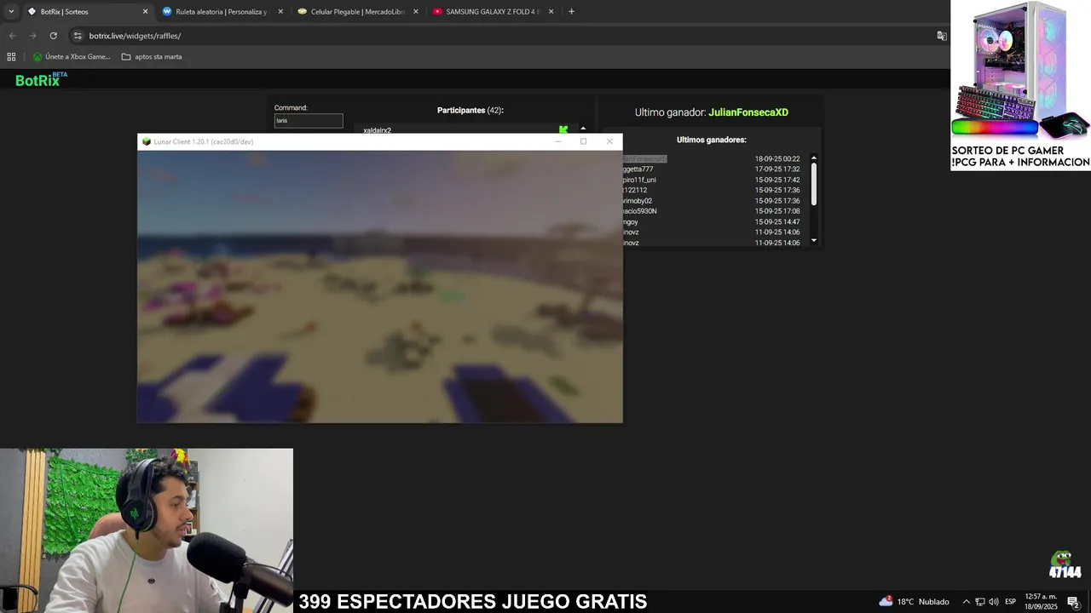Image resolution: width=1091 pixels, height=613 pixels.
Task: Click the Ultimos ganadores heading
Action: 712,140
